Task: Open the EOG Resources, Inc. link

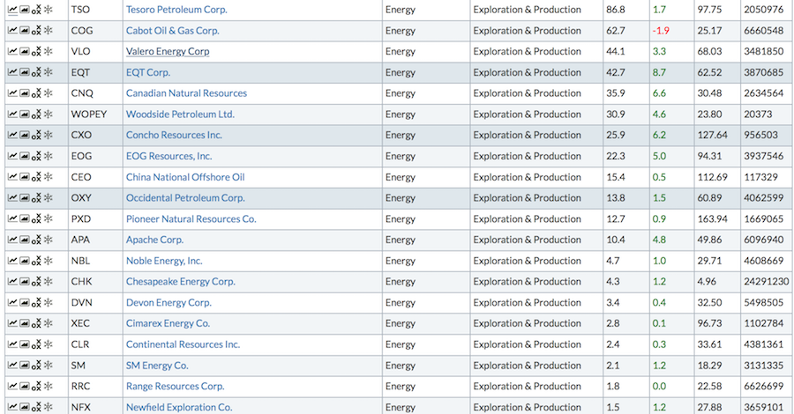Action: coord(169,156)
